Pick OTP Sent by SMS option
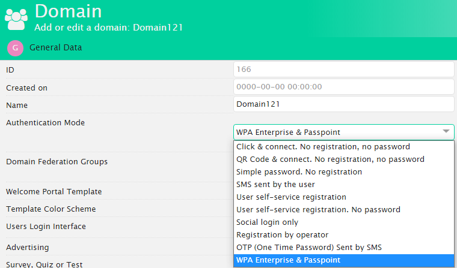The width and height of the screenshot is (457, 268). 308,248
